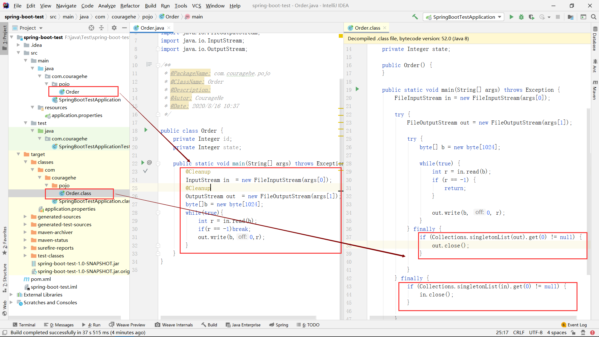Click the red error notification icon in the status bar
The height and width of the screenshot is (337, 599).
pos(592,333)
